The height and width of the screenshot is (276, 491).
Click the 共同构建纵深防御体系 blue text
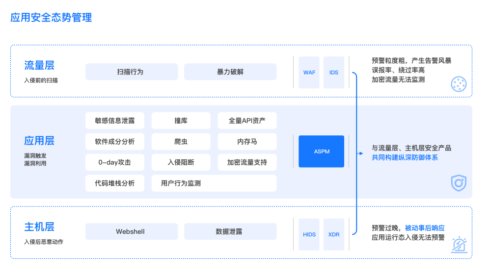[405, 157]
